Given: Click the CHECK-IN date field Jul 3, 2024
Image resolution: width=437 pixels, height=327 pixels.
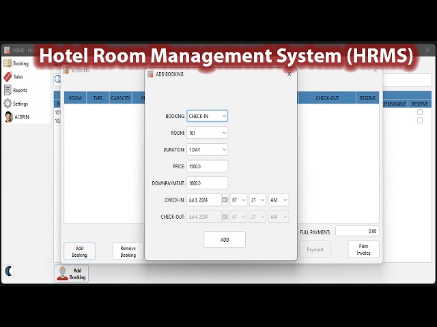Looking at the screenshot, I should point(204,200).
